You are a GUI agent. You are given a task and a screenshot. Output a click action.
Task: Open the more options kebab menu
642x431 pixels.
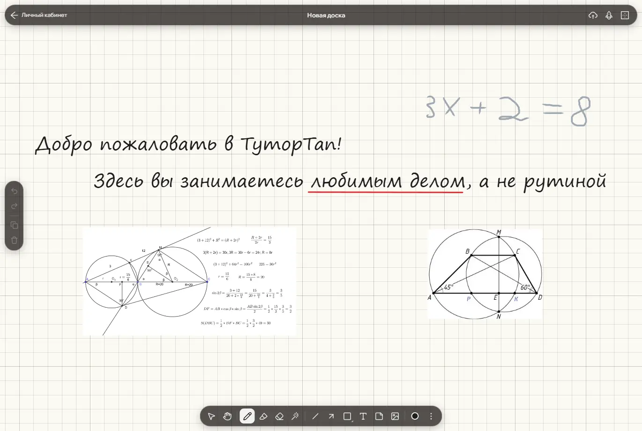pyautogui.click(x=431, y=416)
